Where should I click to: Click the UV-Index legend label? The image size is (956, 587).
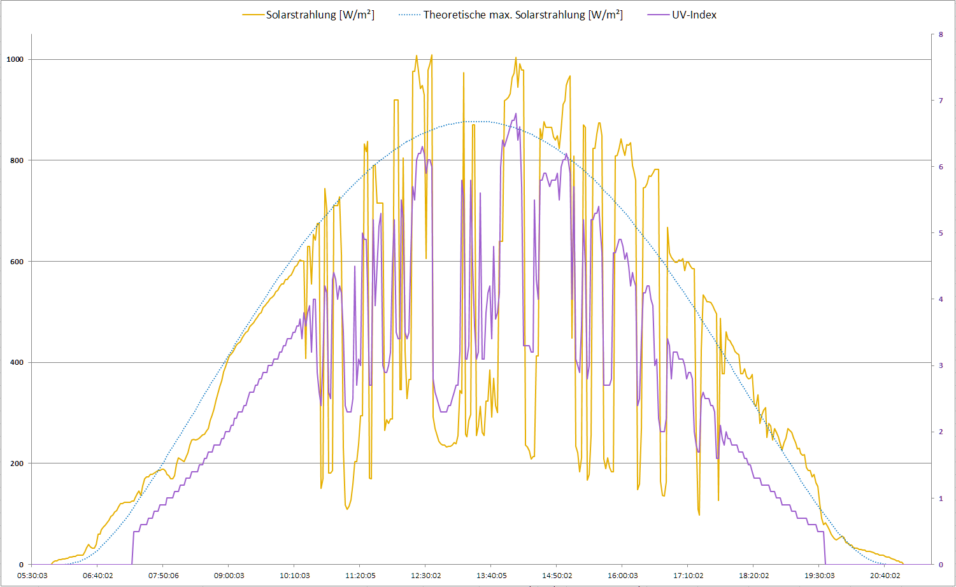694,15
